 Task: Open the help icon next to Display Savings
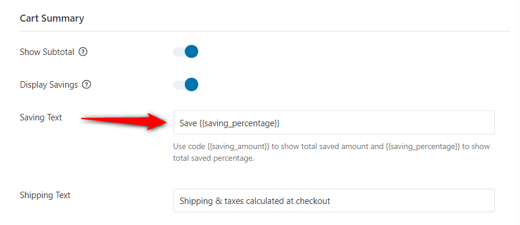point(86,85)
